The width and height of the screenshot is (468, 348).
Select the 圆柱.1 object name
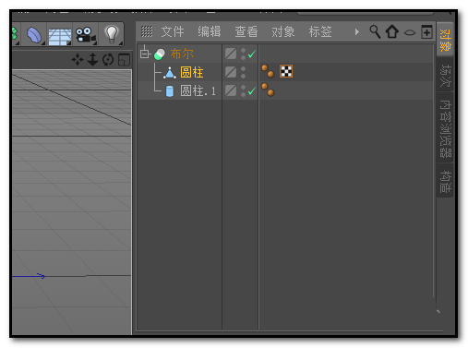click(x=198, y=91)
